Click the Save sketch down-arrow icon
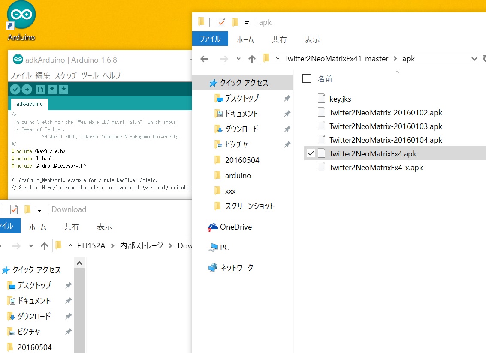The height and width of the screenshot is (353, 486). (x=63, y=89)
